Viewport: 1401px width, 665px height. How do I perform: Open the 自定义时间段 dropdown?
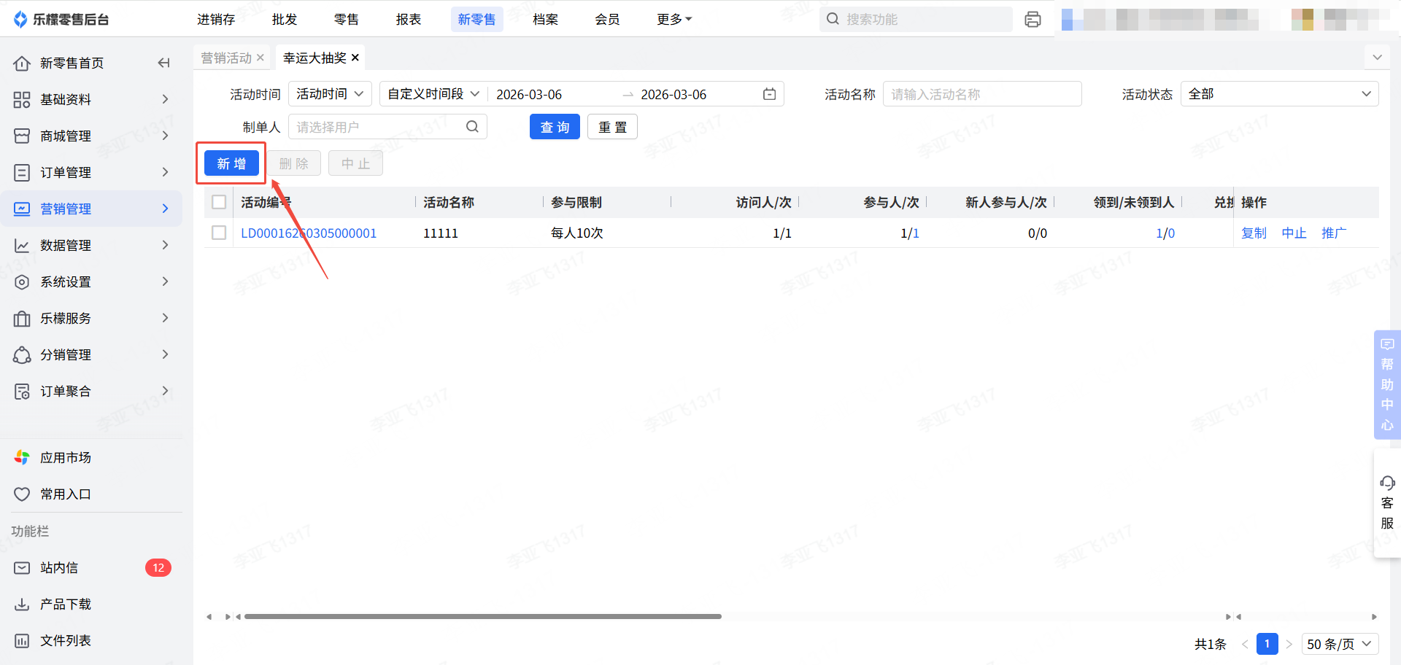tap(433, 94)
